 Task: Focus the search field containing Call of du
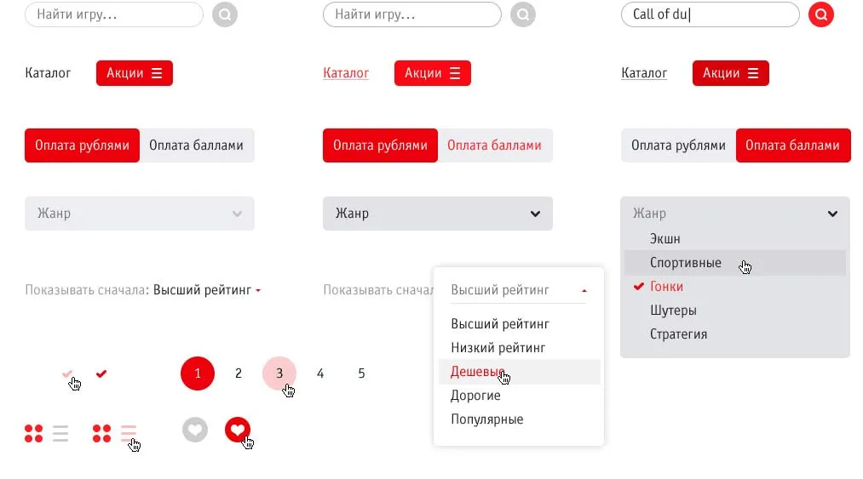point(710,14)
